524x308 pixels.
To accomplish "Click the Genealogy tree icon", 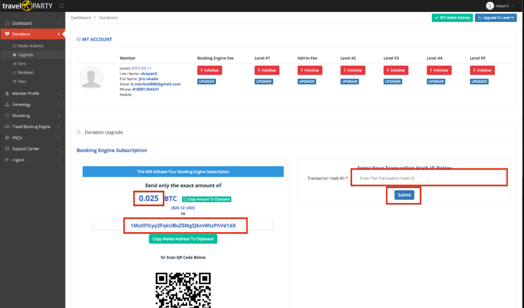I will tap(7, 104).
